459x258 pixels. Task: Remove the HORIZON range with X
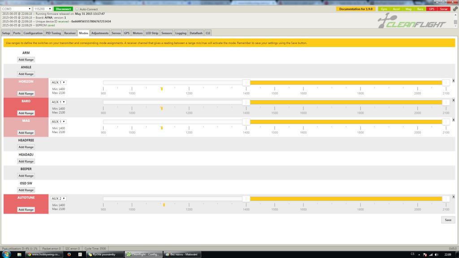(453, 81)
